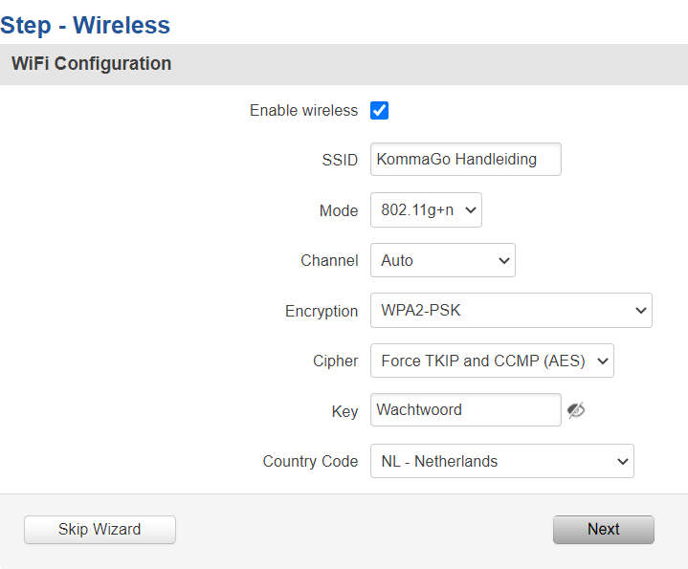Open the Encryption dropdown showing WPA2-PSK
Image resolution: width=688 pixels, height=569 pixels.
511,310
